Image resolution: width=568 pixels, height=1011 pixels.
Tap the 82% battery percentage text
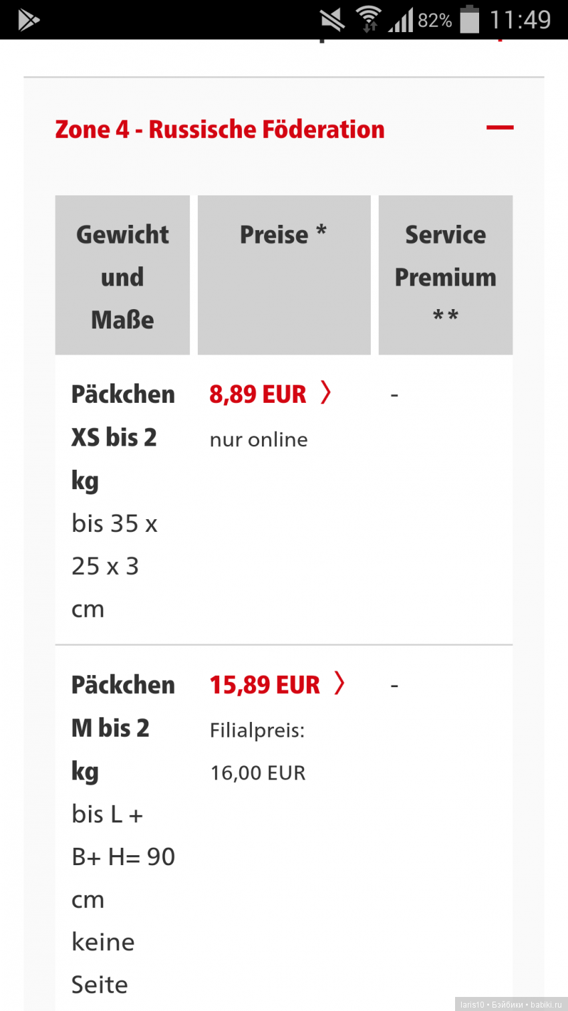pos(434,21)
